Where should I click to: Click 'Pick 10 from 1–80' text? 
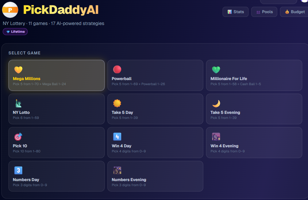coord(27,151)
